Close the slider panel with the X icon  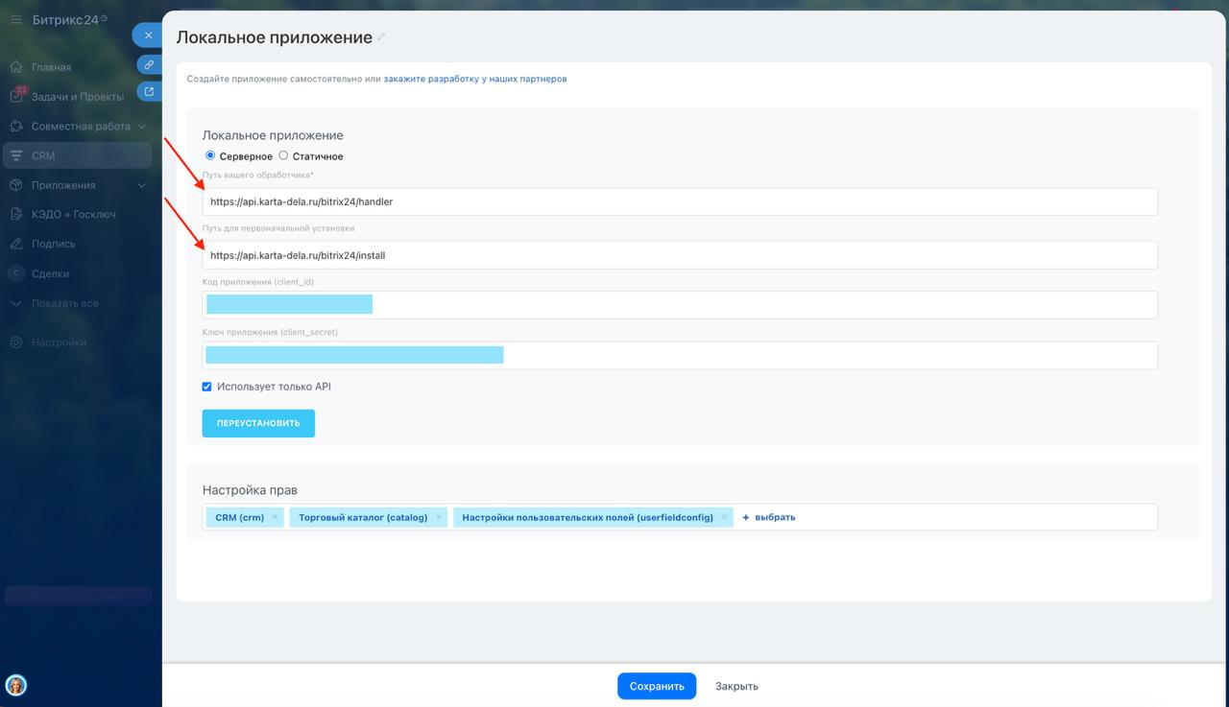coord(148,35)
